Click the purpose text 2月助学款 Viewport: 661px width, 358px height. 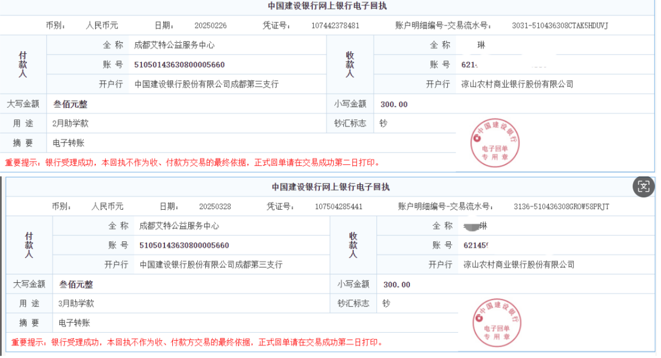70,123
